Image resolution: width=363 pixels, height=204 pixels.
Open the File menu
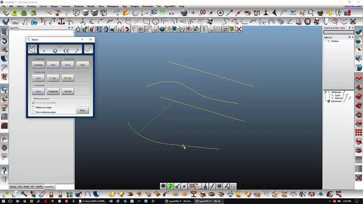pos(4,6)
